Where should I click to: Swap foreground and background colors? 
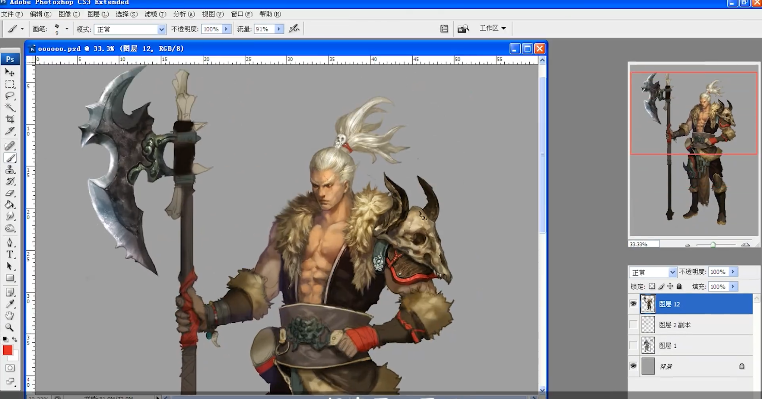[x=15, y=339]
